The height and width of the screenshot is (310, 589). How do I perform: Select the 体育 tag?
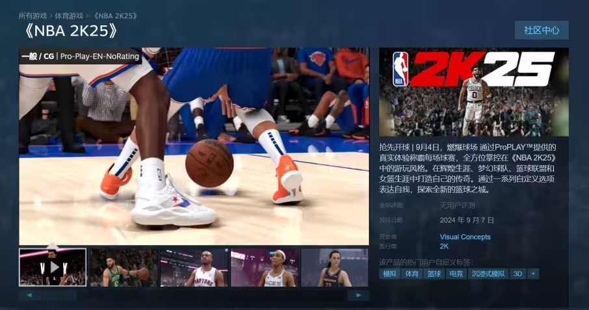point(412,274)
